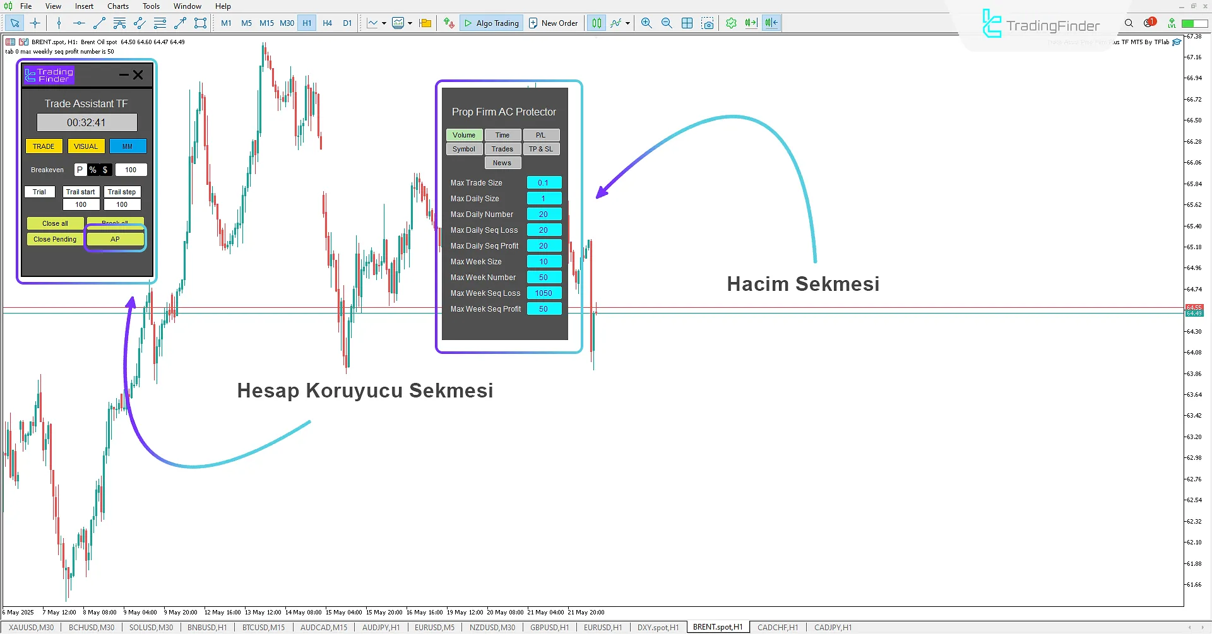The image size is (1212, 634).
Task: Click Close Pending in Trade Assistant
Action: tap(55, 239)
